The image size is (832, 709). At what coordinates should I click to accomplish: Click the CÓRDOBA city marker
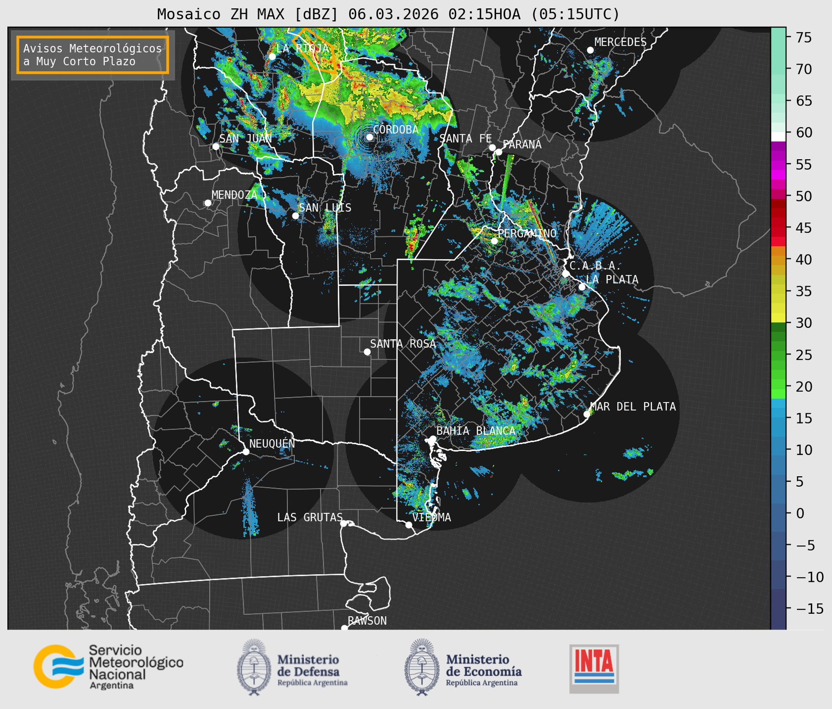(x=369, y=137)
